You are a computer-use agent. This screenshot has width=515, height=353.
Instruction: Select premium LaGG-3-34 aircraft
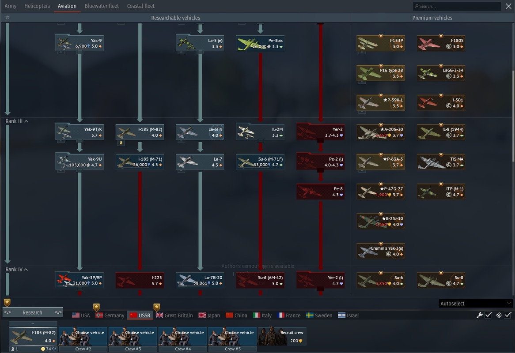pyautogui.click(x=441, y=73)
